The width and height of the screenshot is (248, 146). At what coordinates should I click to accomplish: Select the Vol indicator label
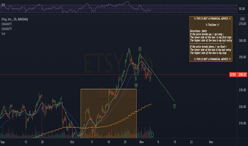[3, 34]
